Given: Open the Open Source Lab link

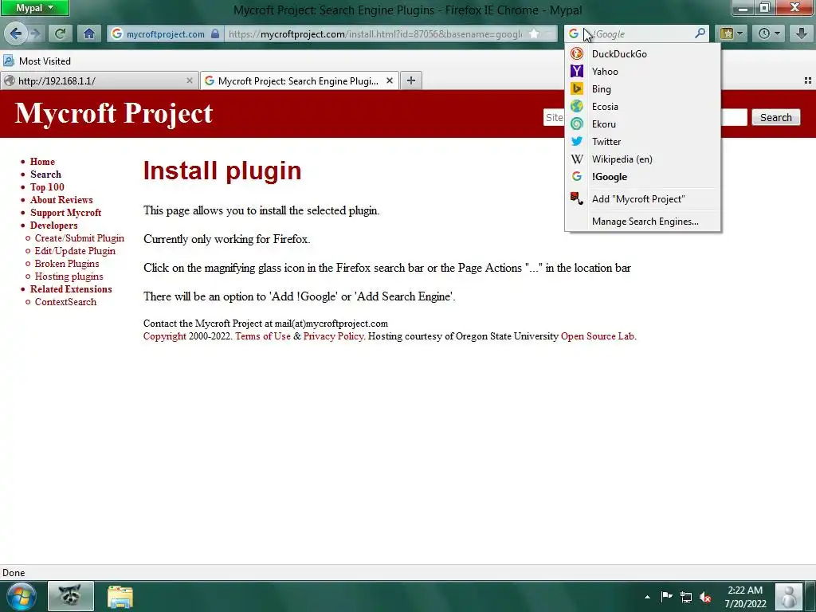Looking at the screenshot, I should tap(598, 336).
